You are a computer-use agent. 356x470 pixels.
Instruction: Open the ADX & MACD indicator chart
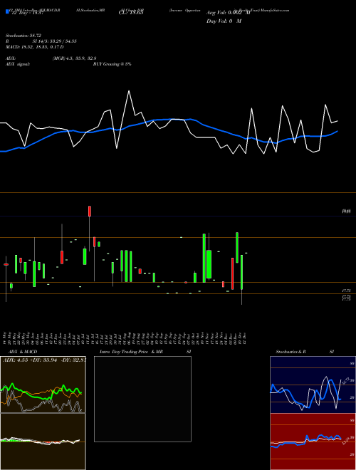[43, 385]
